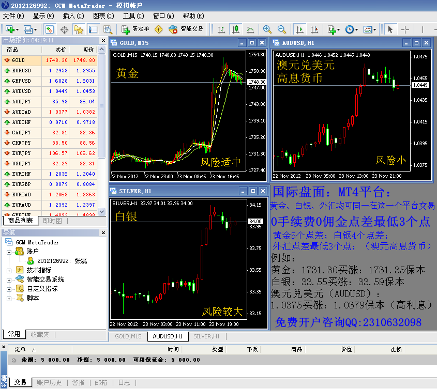The height and width of the screenshot is (389, 437).
Task: Click the 账户 accounts folder icon
Action: 19,251
